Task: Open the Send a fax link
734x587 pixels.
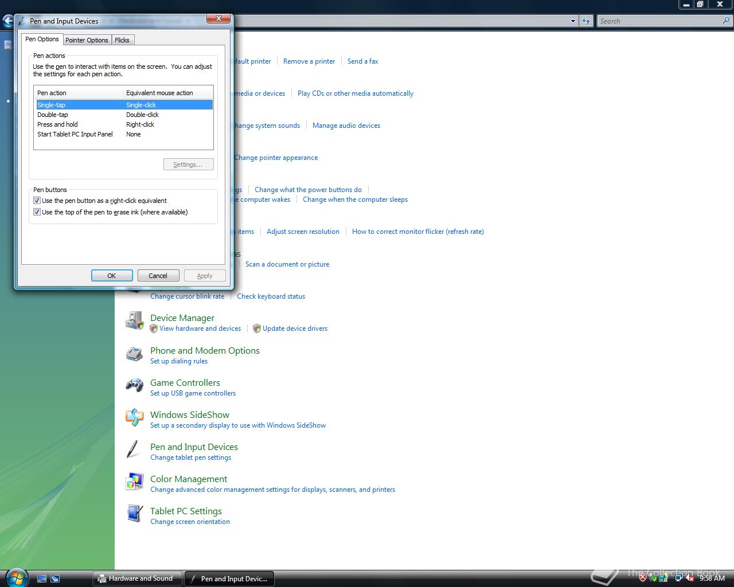Action: tap(363, 61)
